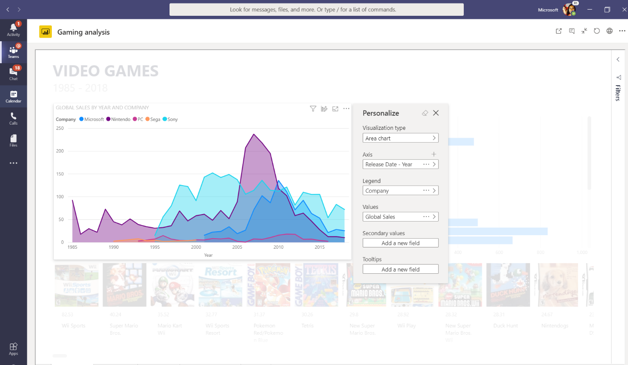Close the Personalize panel

point(436,113)
